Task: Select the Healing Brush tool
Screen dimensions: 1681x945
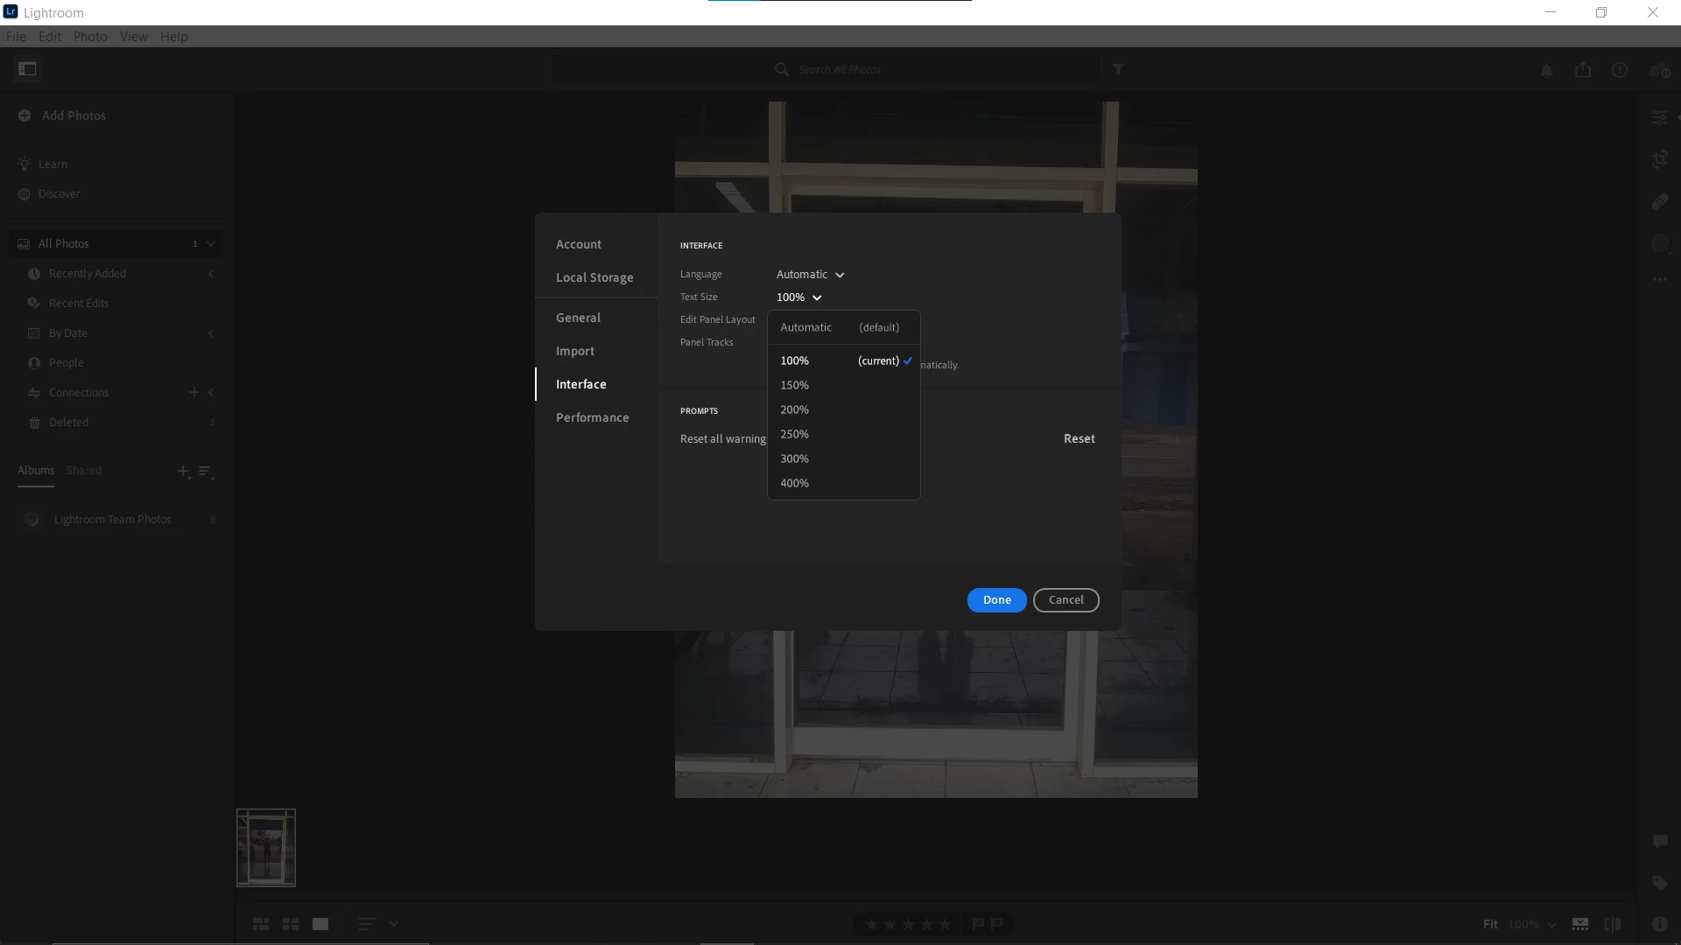Action: 1659,202
